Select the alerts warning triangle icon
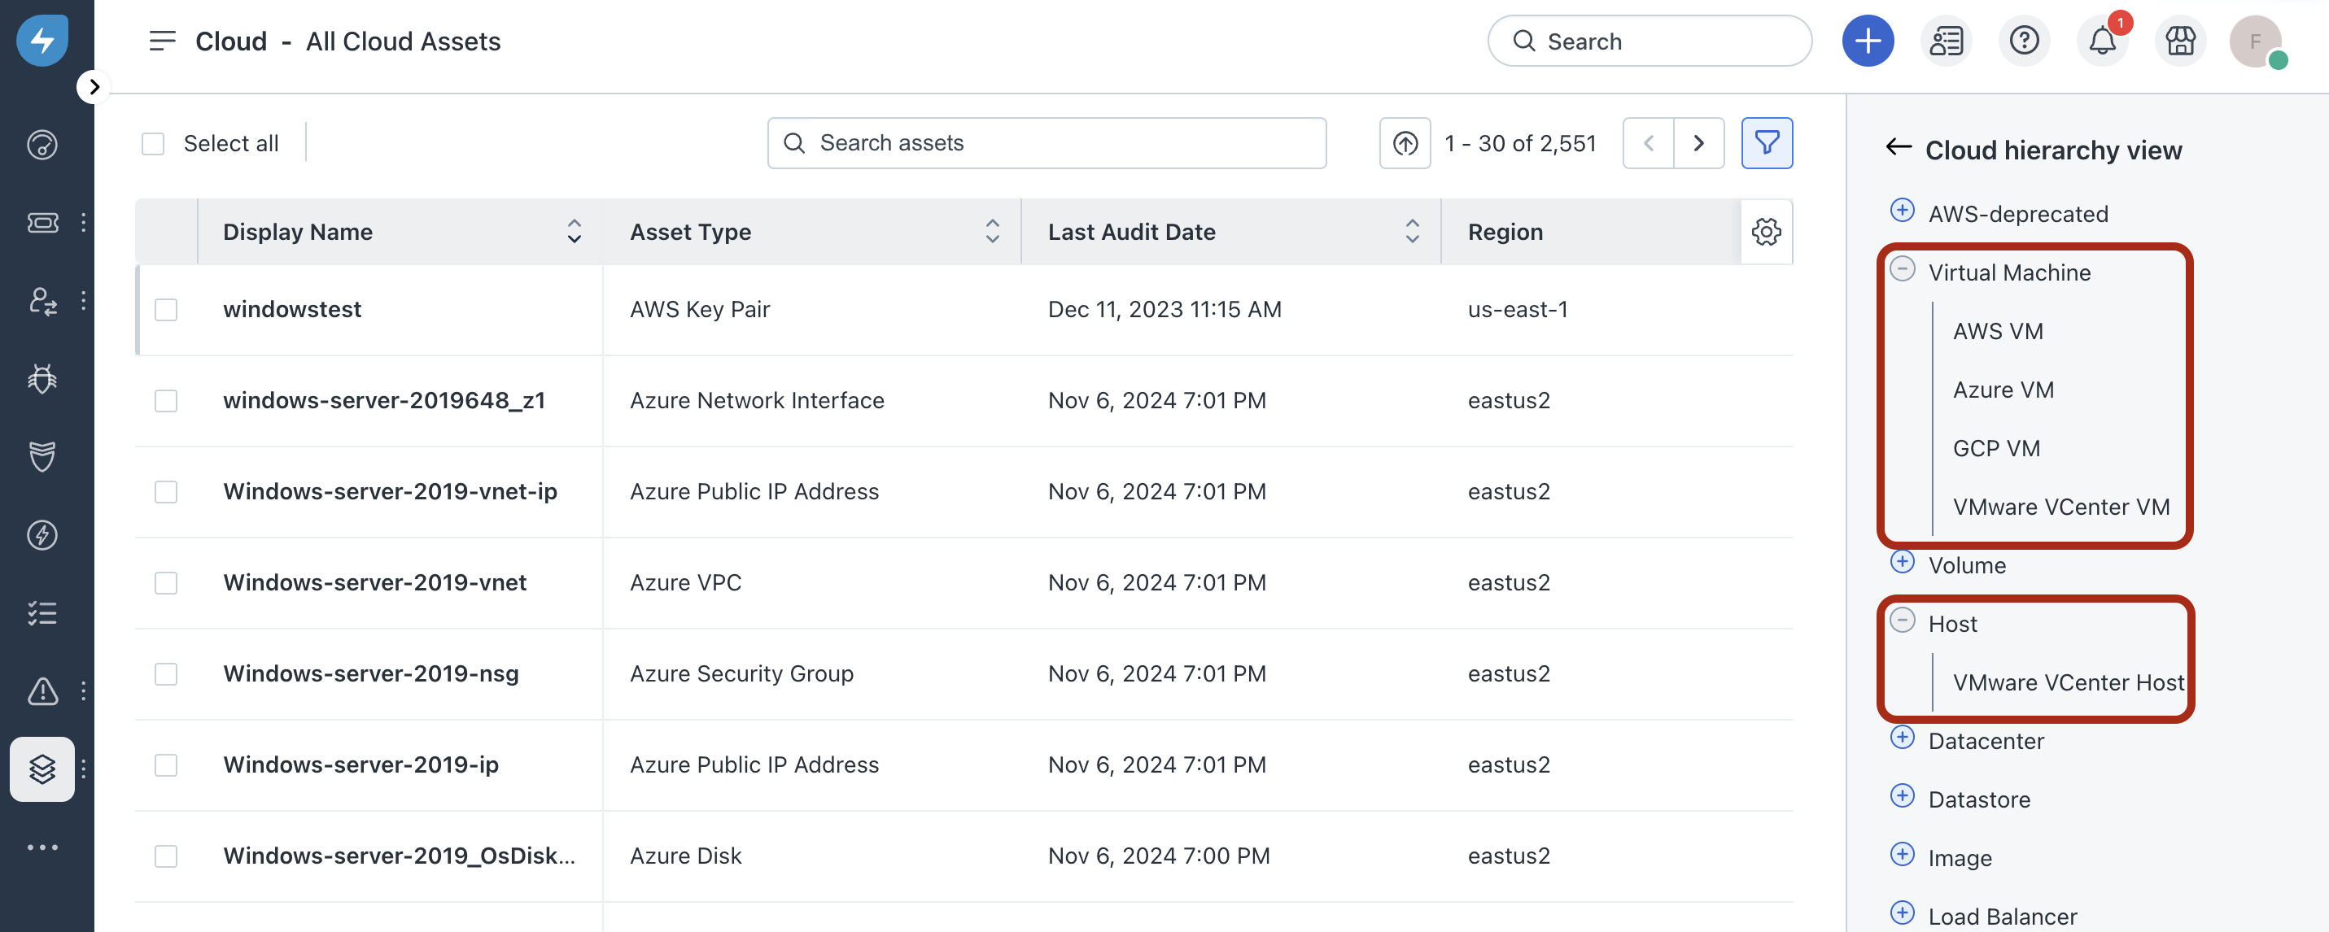 [x=42, y=691]
